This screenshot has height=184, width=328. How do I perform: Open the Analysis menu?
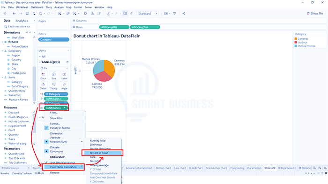coord(59,7)
